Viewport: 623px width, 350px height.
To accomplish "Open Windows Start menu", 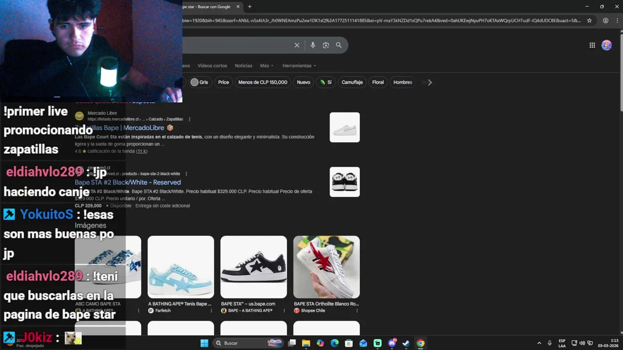I will 204,343.
